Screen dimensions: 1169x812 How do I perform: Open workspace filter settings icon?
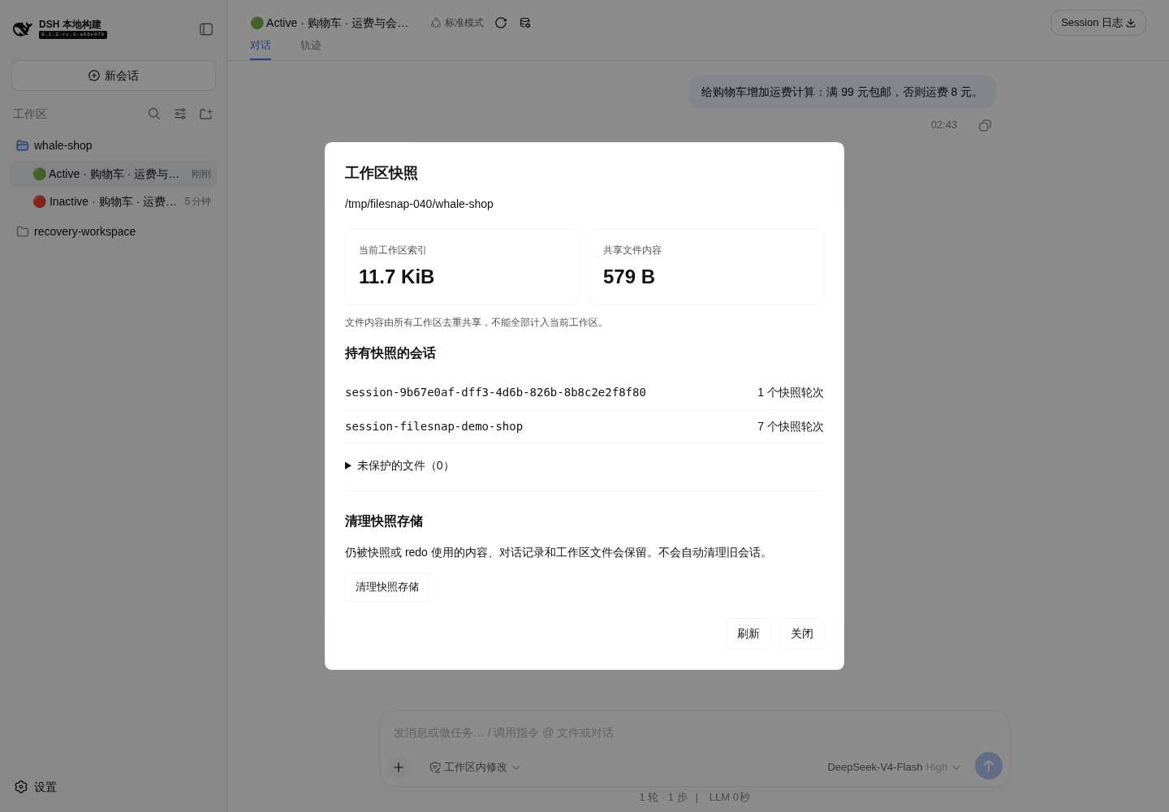[x=180, y=114]
